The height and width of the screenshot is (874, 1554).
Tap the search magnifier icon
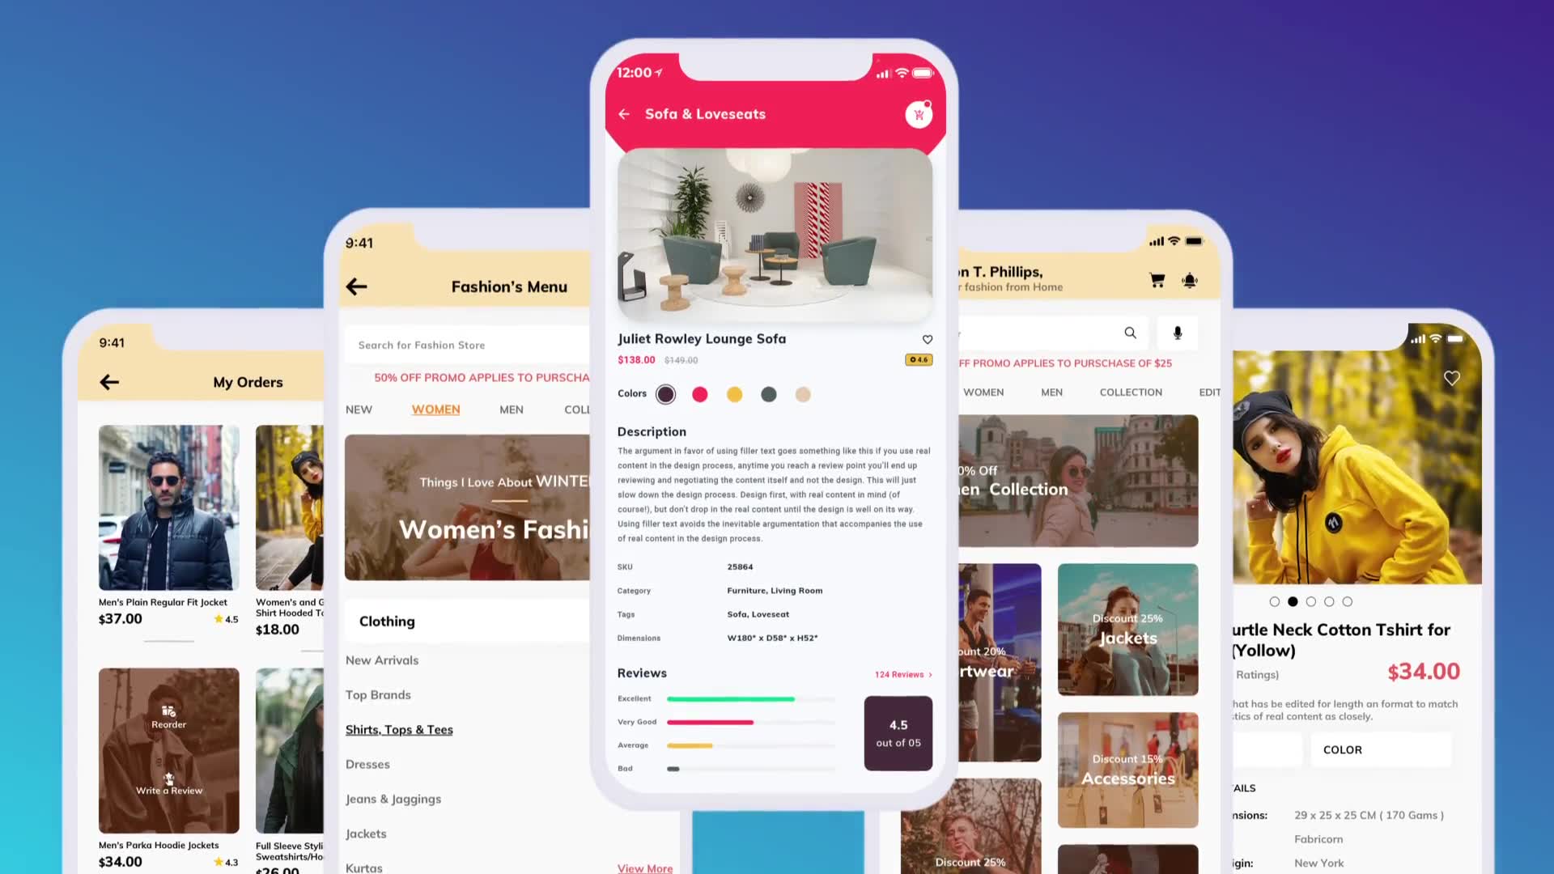pyautogui.click(x=1130, y=332)
